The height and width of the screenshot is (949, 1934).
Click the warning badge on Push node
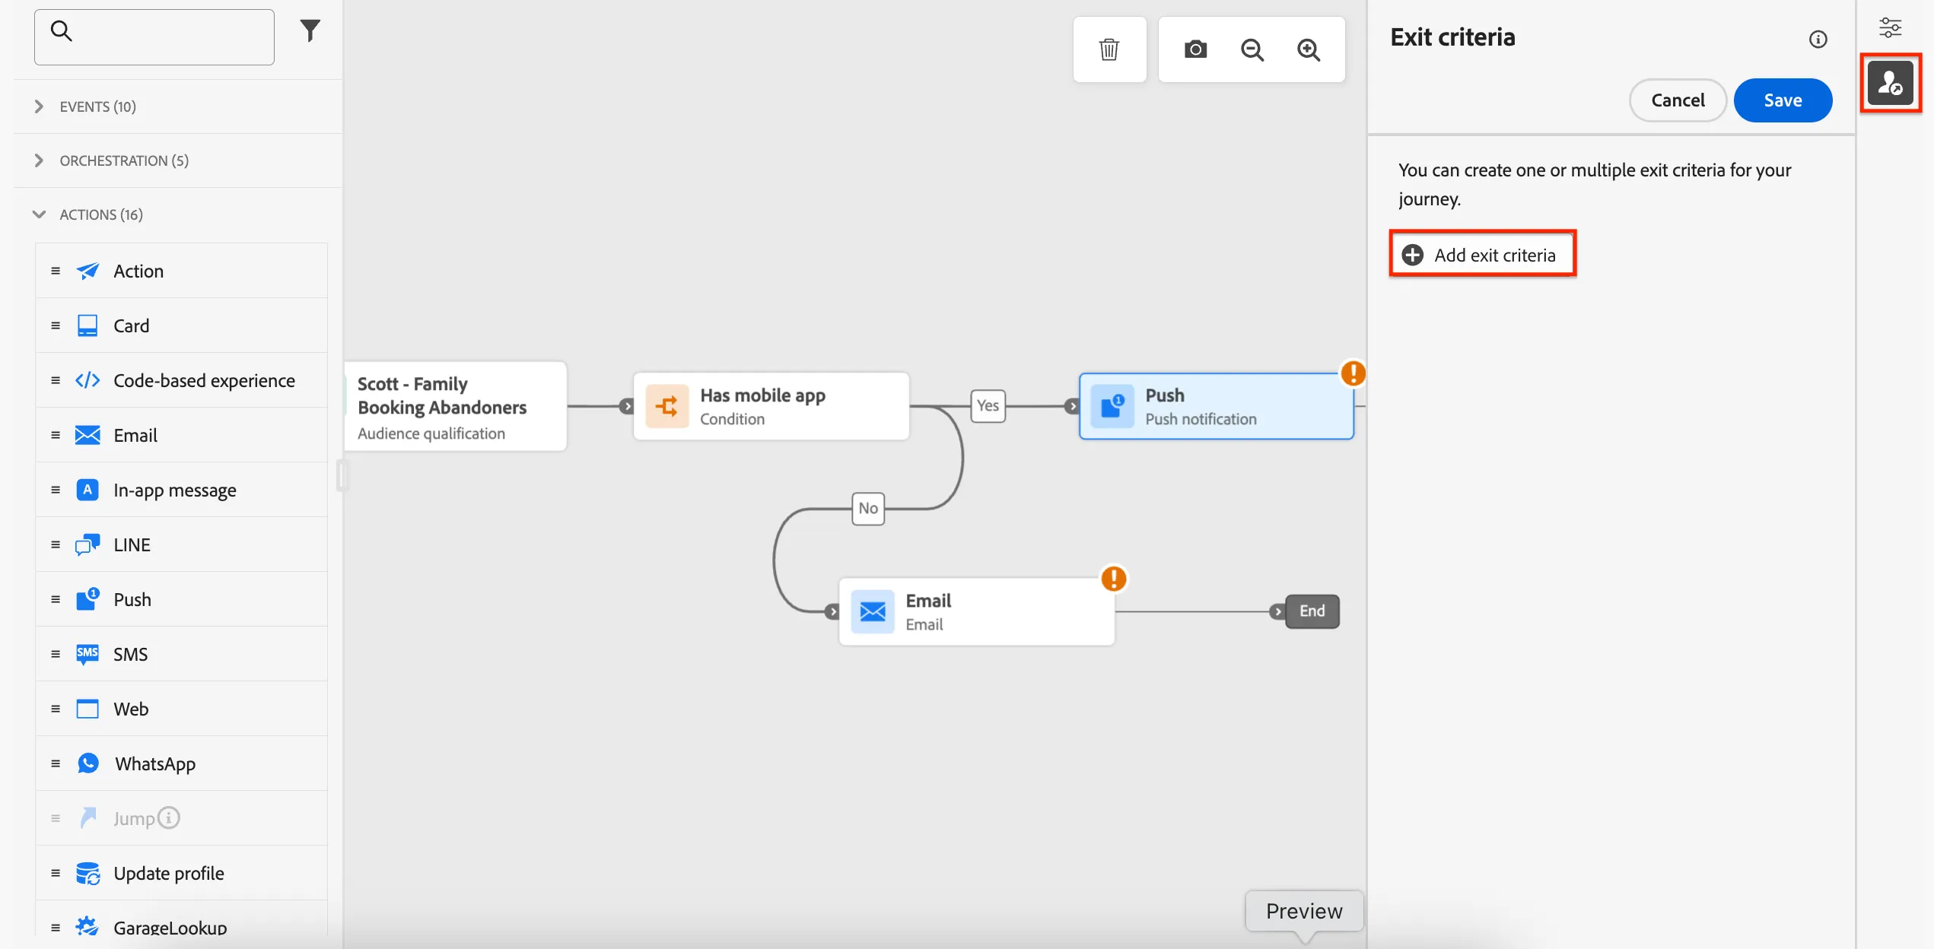(1353, 373)
